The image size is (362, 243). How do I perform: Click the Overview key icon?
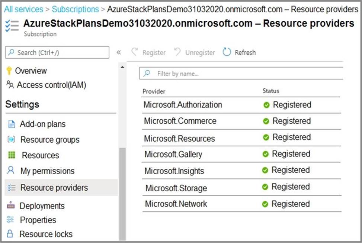pyautogui.click(x=9, y=71)
